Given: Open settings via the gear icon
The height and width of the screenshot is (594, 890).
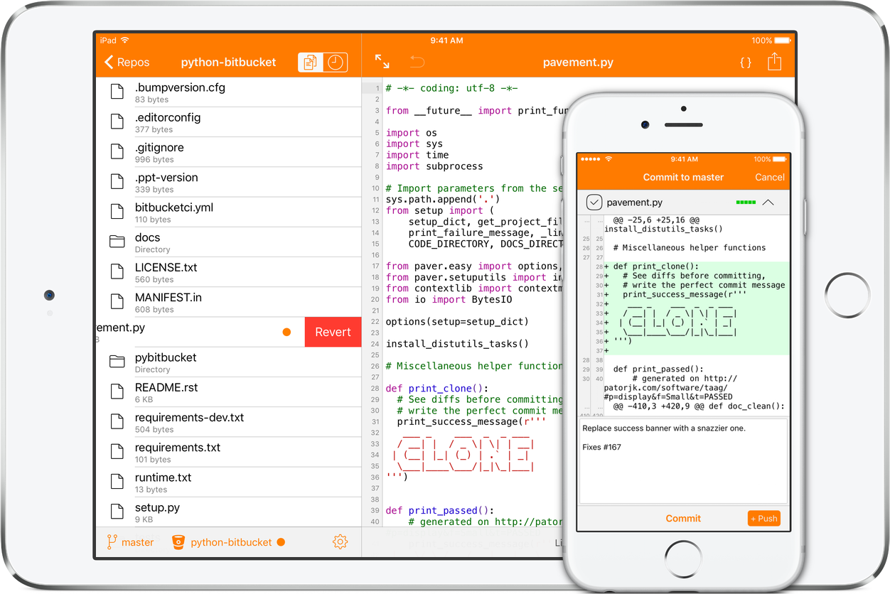Looking at the screenshot, I should pos(340,541).
